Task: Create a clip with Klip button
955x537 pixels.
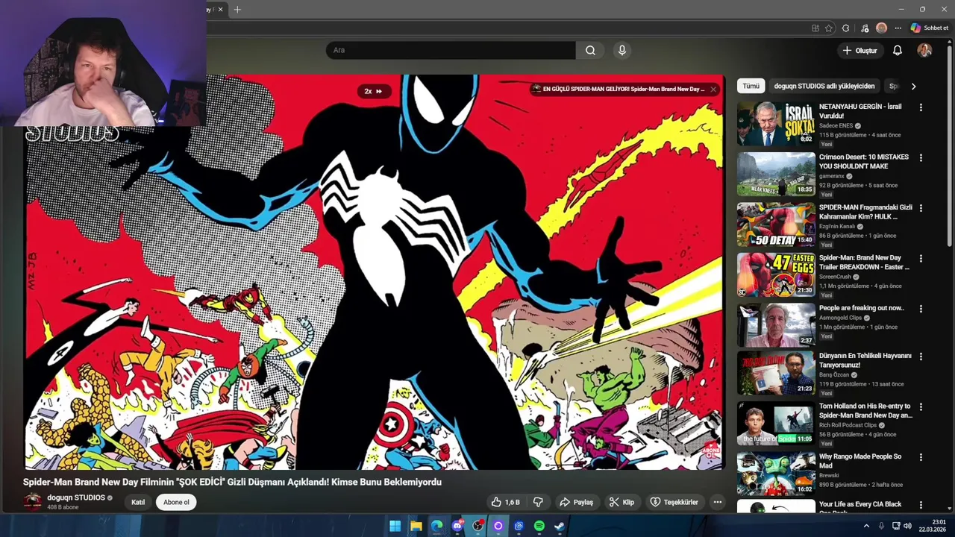Action: 621,502
